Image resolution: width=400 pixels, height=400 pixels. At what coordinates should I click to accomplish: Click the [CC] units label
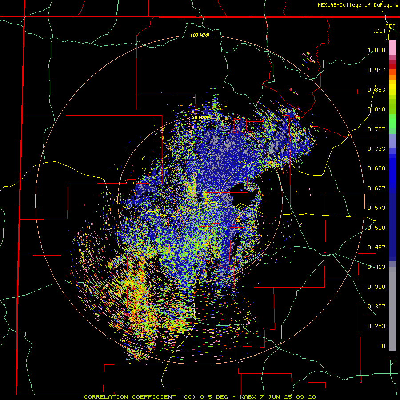click(380, 31)
